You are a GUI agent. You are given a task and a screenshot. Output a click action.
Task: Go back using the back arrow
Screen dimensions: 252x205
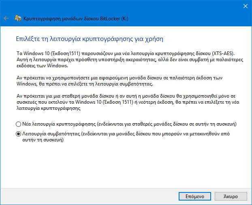pos(6,18)
